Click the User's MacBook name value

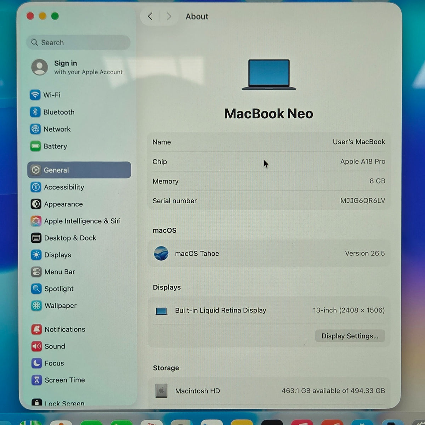359,142
